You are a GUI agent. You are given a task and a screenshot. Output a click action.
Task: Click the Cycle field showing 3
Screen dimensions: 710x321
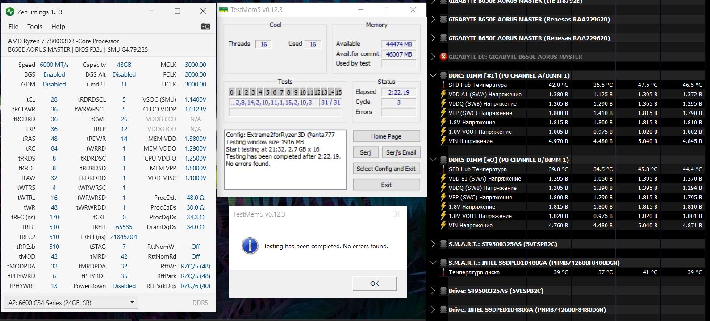tap(399, 102)
